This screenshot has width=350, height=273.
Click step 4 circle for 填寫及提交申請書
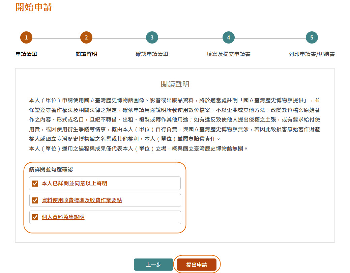pyautogui.click(x=229, y=37)
